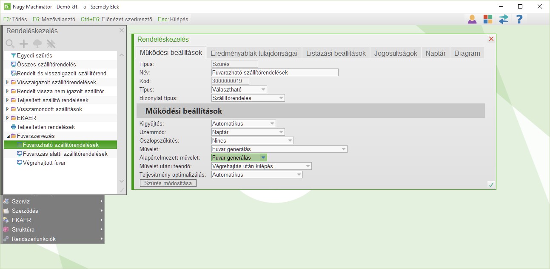This screenshot has height=269, width=550.
Task: Open help with the question mark icon
Action: 519,19
